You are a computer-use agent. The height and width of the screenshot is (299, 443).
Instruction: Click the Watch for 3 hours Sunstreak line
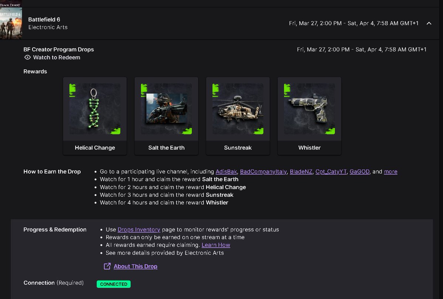166,195
